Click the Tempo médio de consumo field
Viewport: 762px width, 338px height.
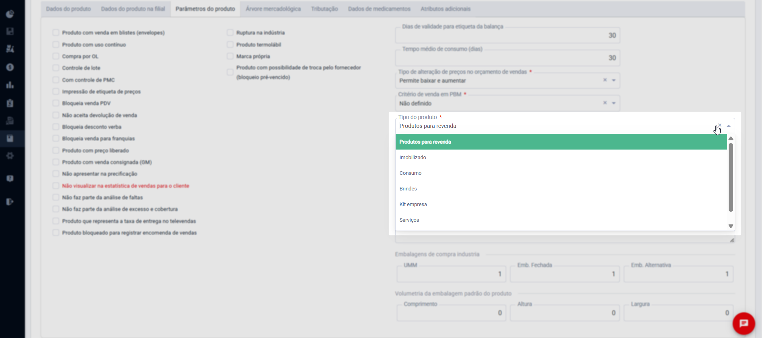coord(508,58)
